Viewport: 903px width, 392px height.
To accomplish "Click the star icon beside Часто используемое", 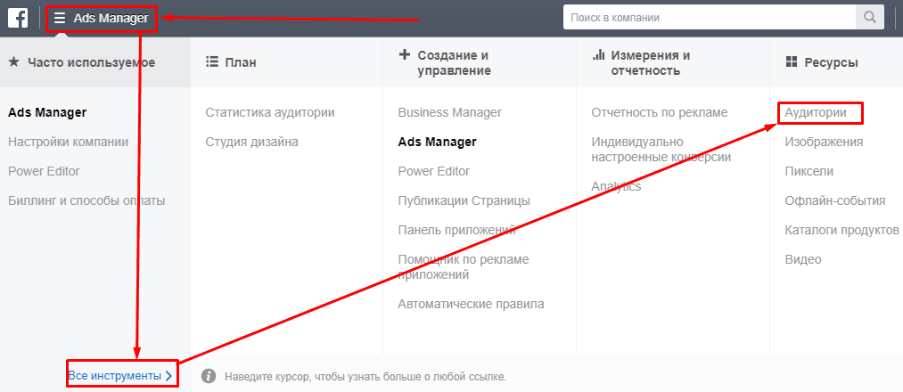I will (14, 62).
